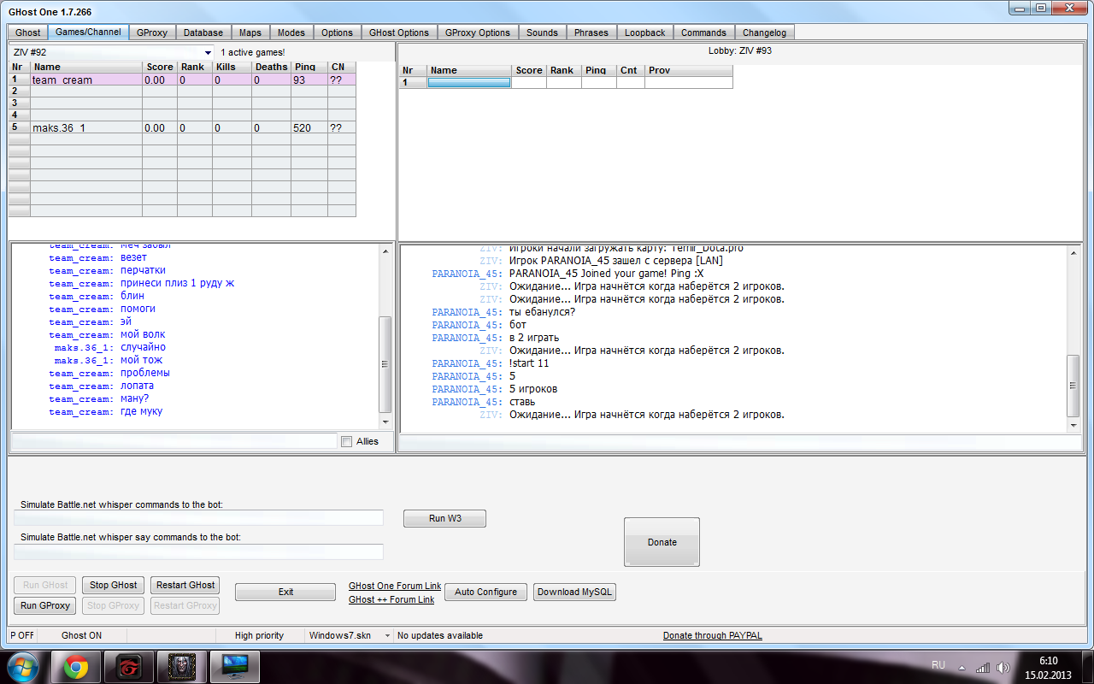Open the GHost One Forum Link
The height and width of the screenshot is (684, 1094).
click(395, 587)
